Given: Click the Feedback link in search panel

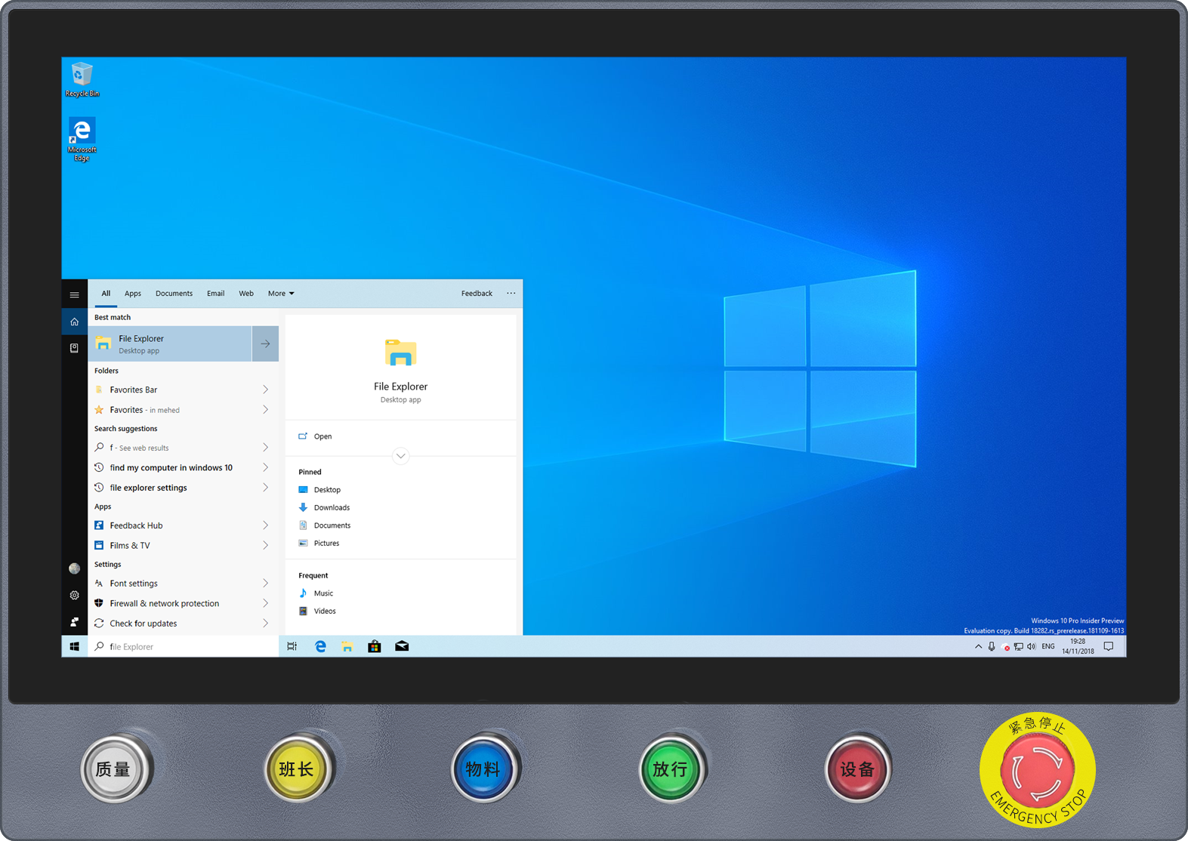Looking at the screenshot, I should click(x=477, y=294).
